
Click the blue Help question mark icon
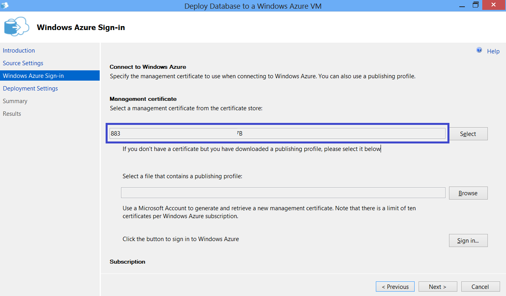pyautogui.click(x=479, y=51)
